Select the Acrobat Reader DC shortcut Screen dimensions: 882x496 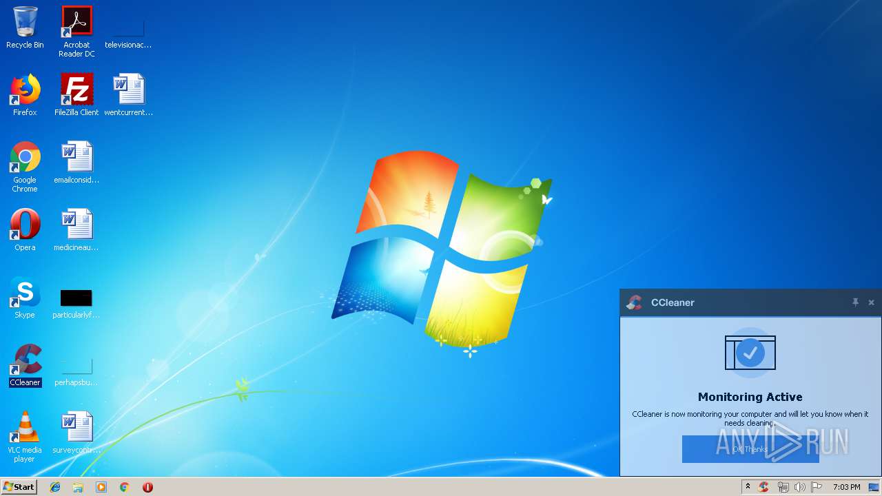coord(76,32)
